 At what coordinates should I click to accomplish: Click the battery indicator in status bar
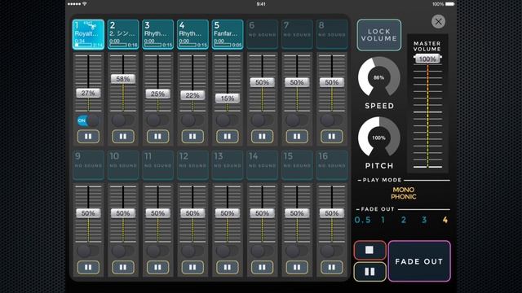pos(449,4)
